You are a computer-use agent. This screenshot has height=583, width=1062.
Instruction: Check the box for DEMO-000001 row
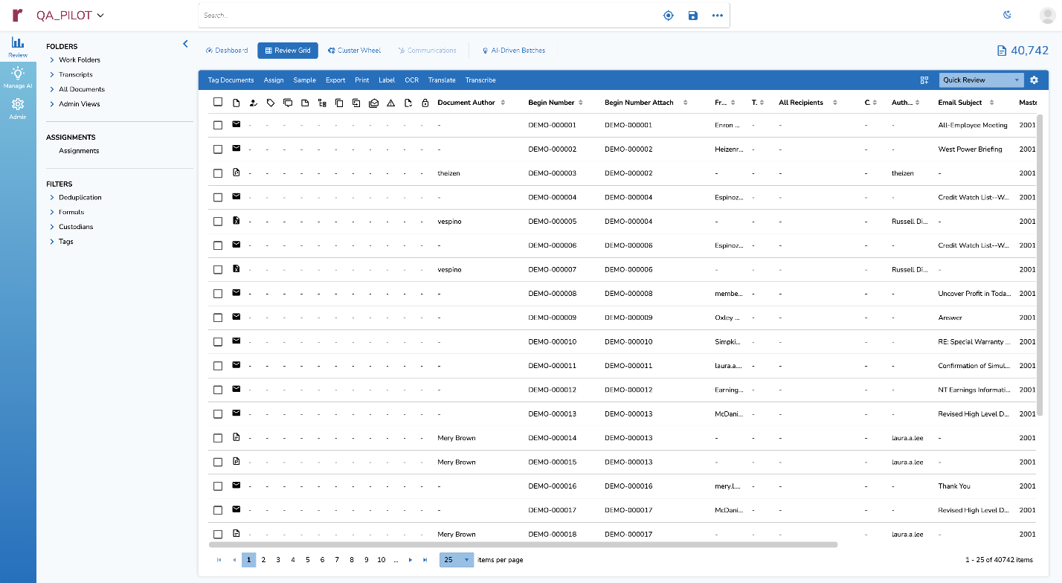pos(218,125)
